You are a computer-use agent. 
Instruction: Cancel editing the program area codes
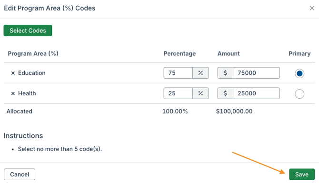coord(20,174)
